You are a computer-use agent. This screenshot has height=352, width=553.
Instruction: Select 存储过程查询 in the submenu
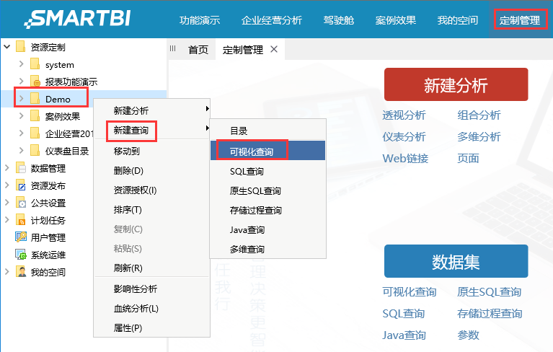[267, 210]
